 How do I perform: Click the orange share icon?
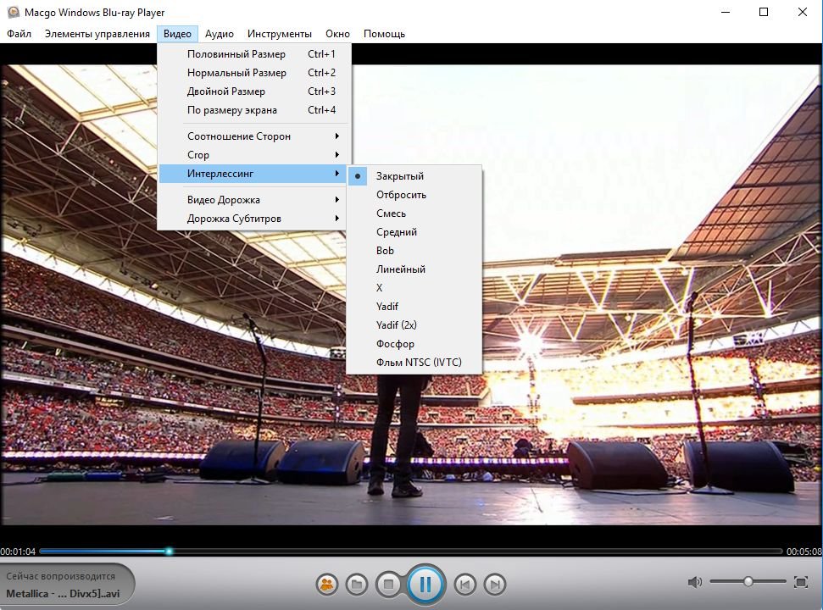click(x=326, y=584)
